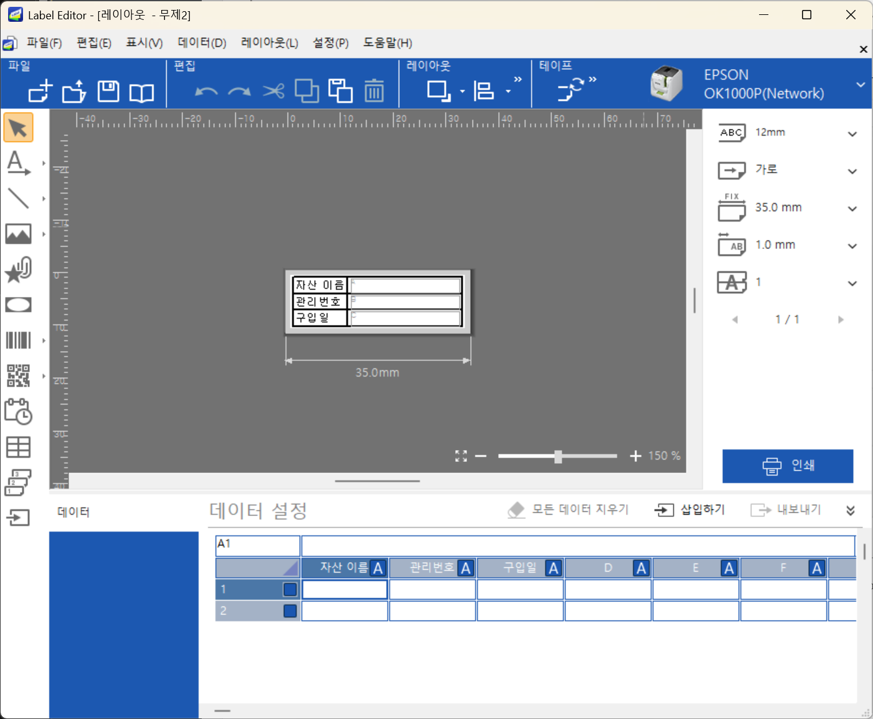Click the import icon in the left toolbar

18,517
